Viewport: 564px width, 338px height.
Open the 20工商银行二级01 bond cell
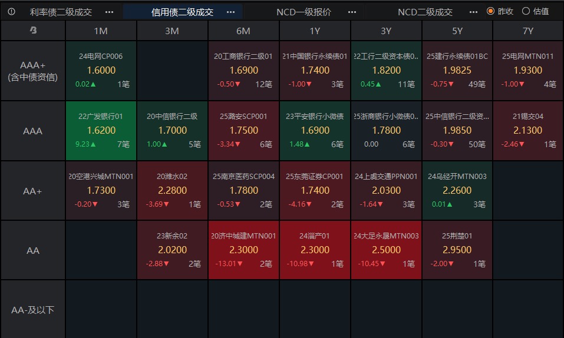[x=243, y=71]
